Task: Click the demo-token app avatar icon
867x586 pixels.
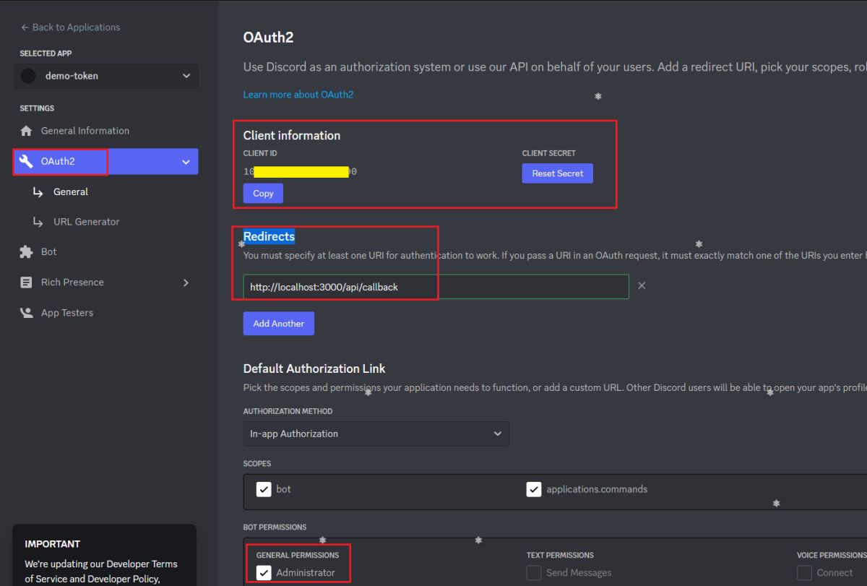Action: click(x=28, y=76)
